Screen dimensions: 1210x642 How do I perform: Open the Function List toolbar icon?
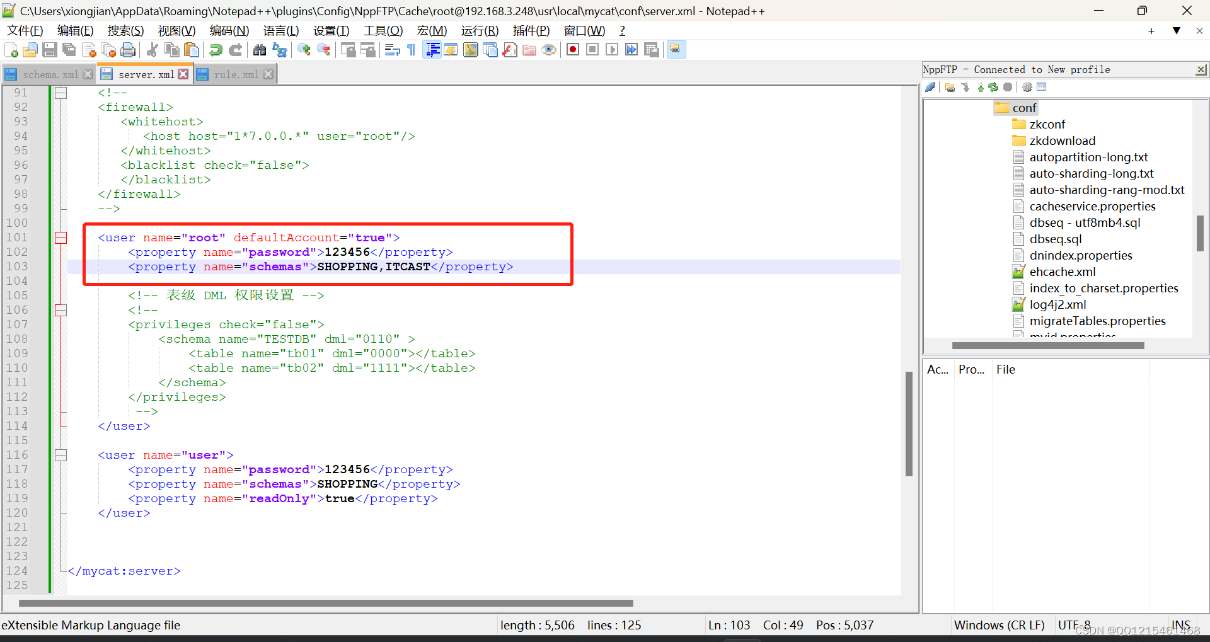tap(510, 50)
